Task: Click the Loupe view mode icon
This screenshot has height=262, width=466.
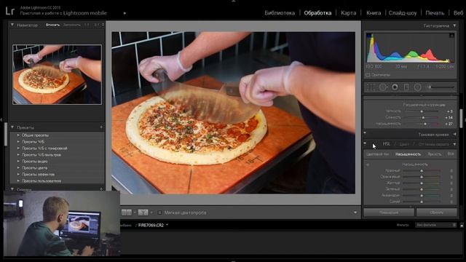Action: [x=127, y=213]
